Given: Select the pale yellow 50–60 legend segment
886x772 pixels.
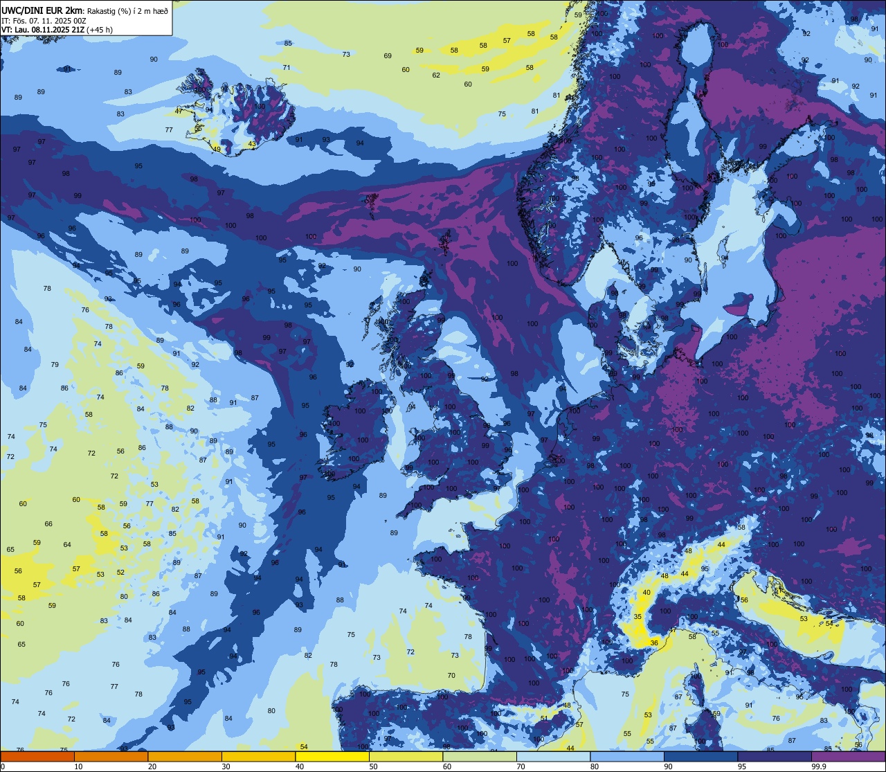Looking at the screenshot, I should tap(406, 757).
